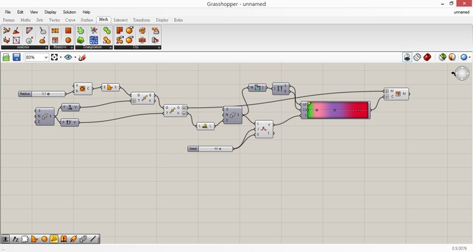Image resolution: width=473 pixels, height=252 pixels.
Task: Expand the Util panel with its plus
Action: [159, 48]
